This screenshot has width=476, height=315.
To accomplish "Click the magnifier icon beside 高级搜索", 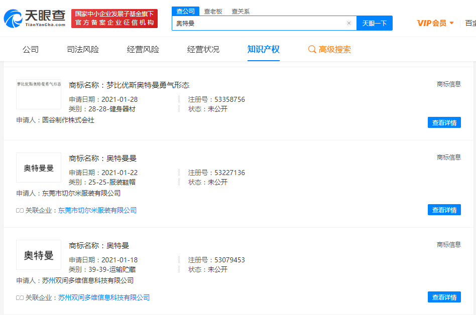I will point(312,49).
